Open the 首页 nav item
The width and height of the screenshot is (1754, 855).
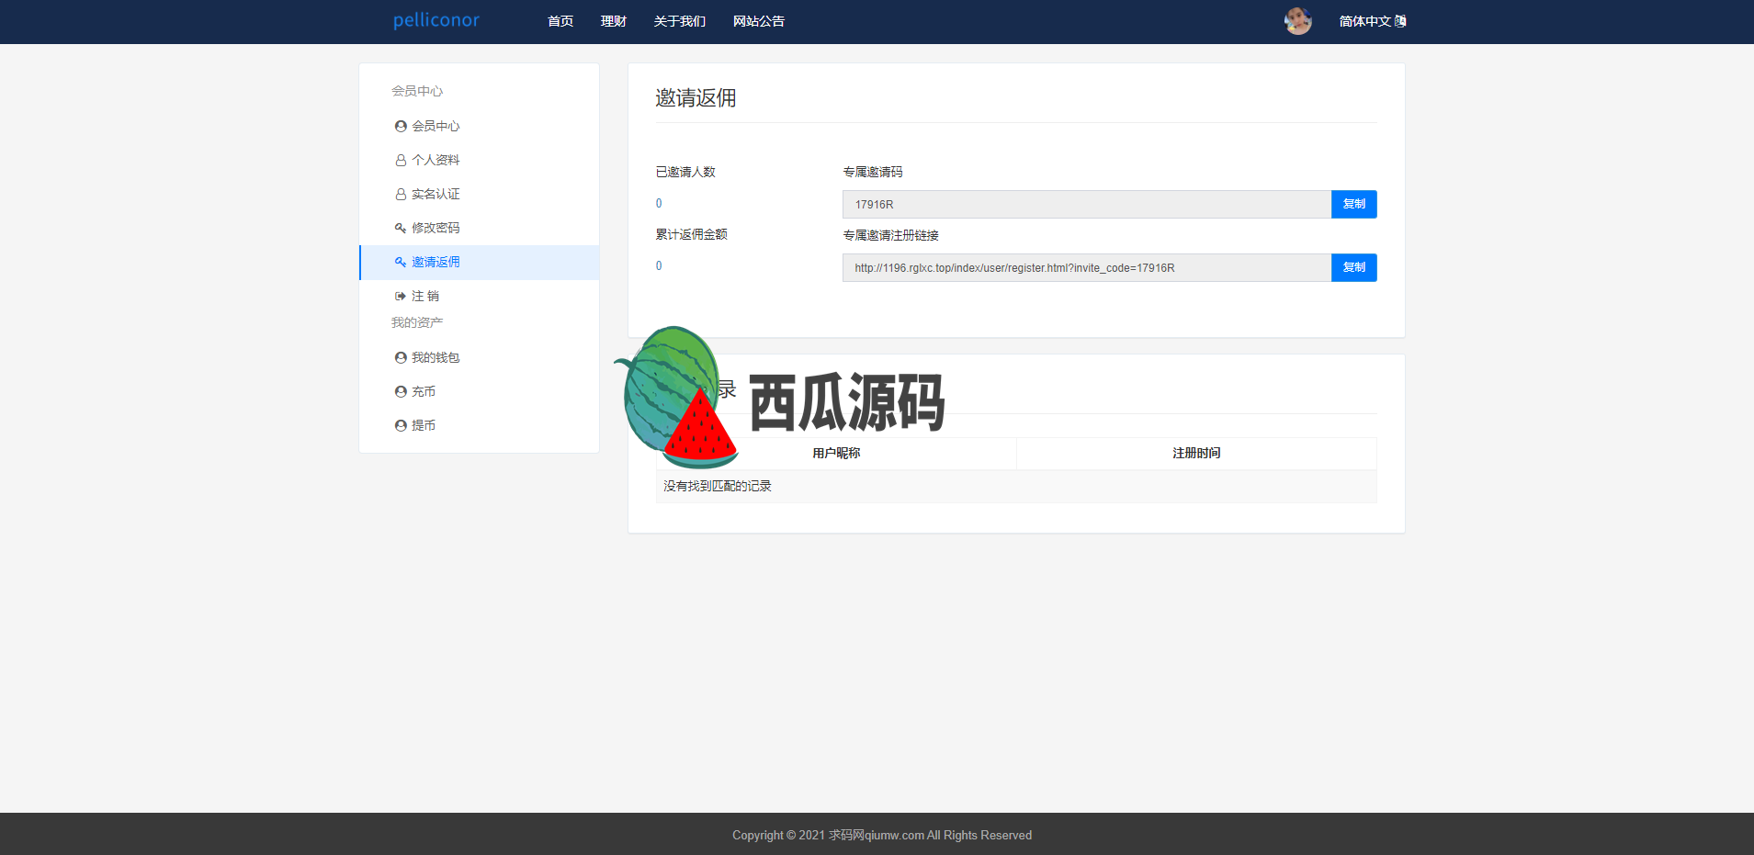[x=560, y=21]
